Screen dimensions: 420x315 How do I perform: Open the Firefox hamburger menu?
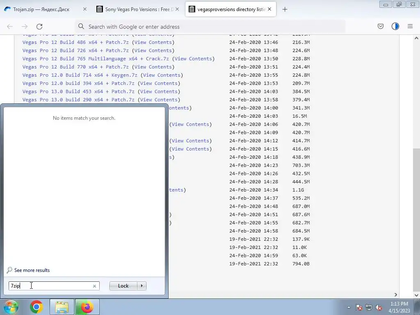410,26
